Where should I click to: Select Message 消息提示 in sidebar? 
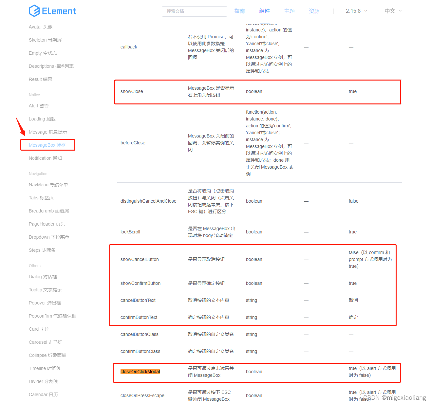(48, 132)
